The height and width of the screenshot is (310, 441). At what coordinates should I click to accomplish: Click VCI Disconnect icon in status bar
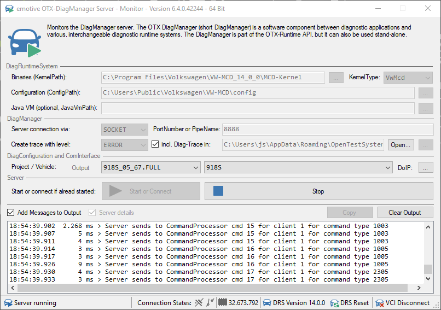pyautogui.click(x=379, y=303)
